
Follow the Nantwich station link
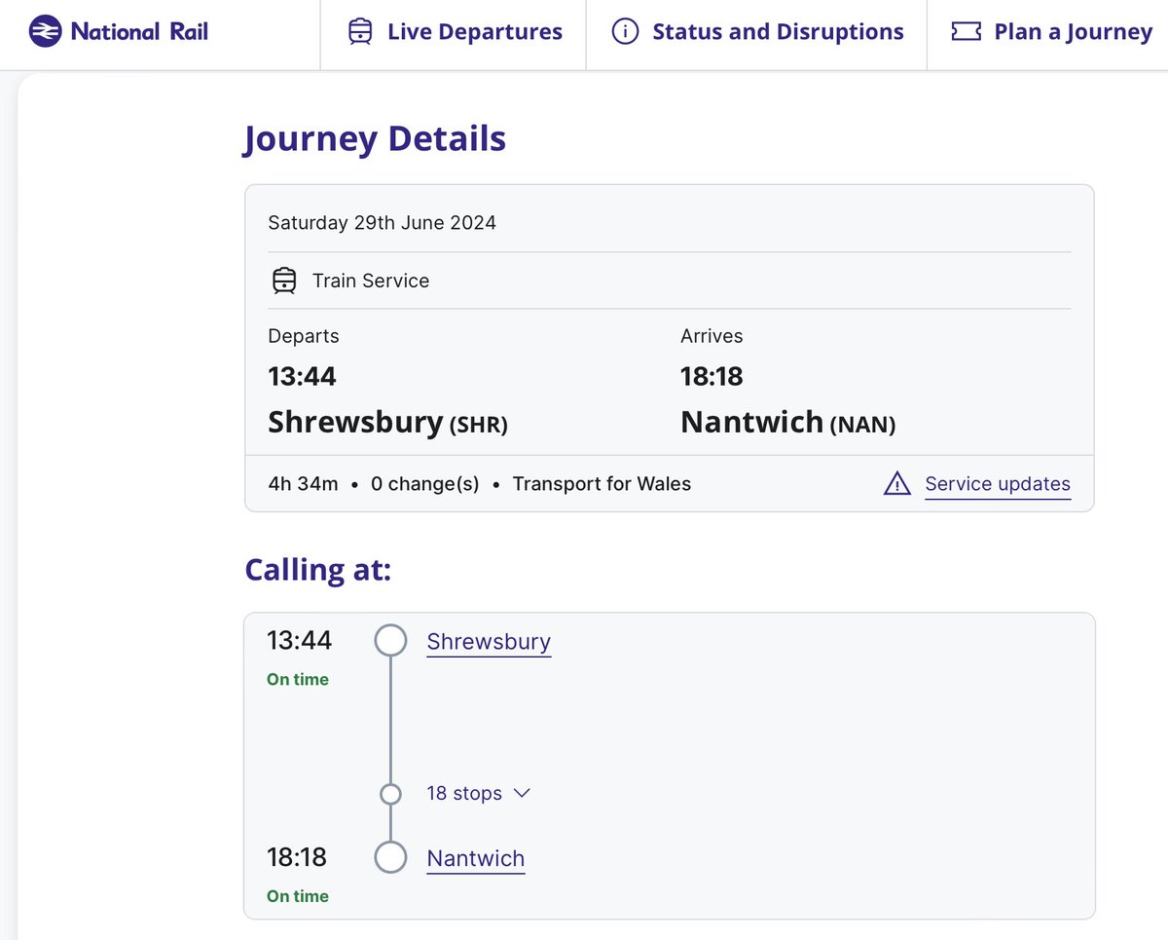click(476, 859)
